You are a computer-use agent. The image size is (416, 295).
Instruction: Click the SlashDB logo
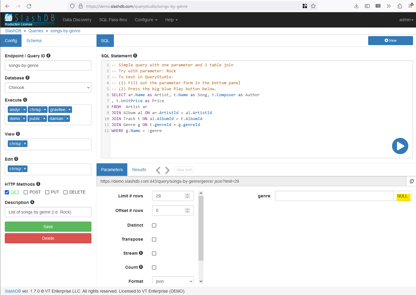(x=30, y=20)
